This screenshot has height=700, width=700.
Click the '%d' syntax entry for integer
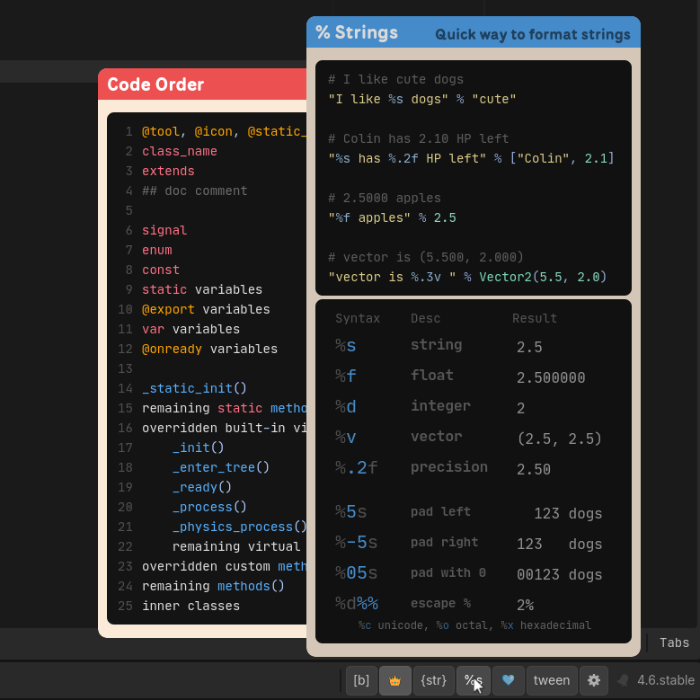[346, 407]
